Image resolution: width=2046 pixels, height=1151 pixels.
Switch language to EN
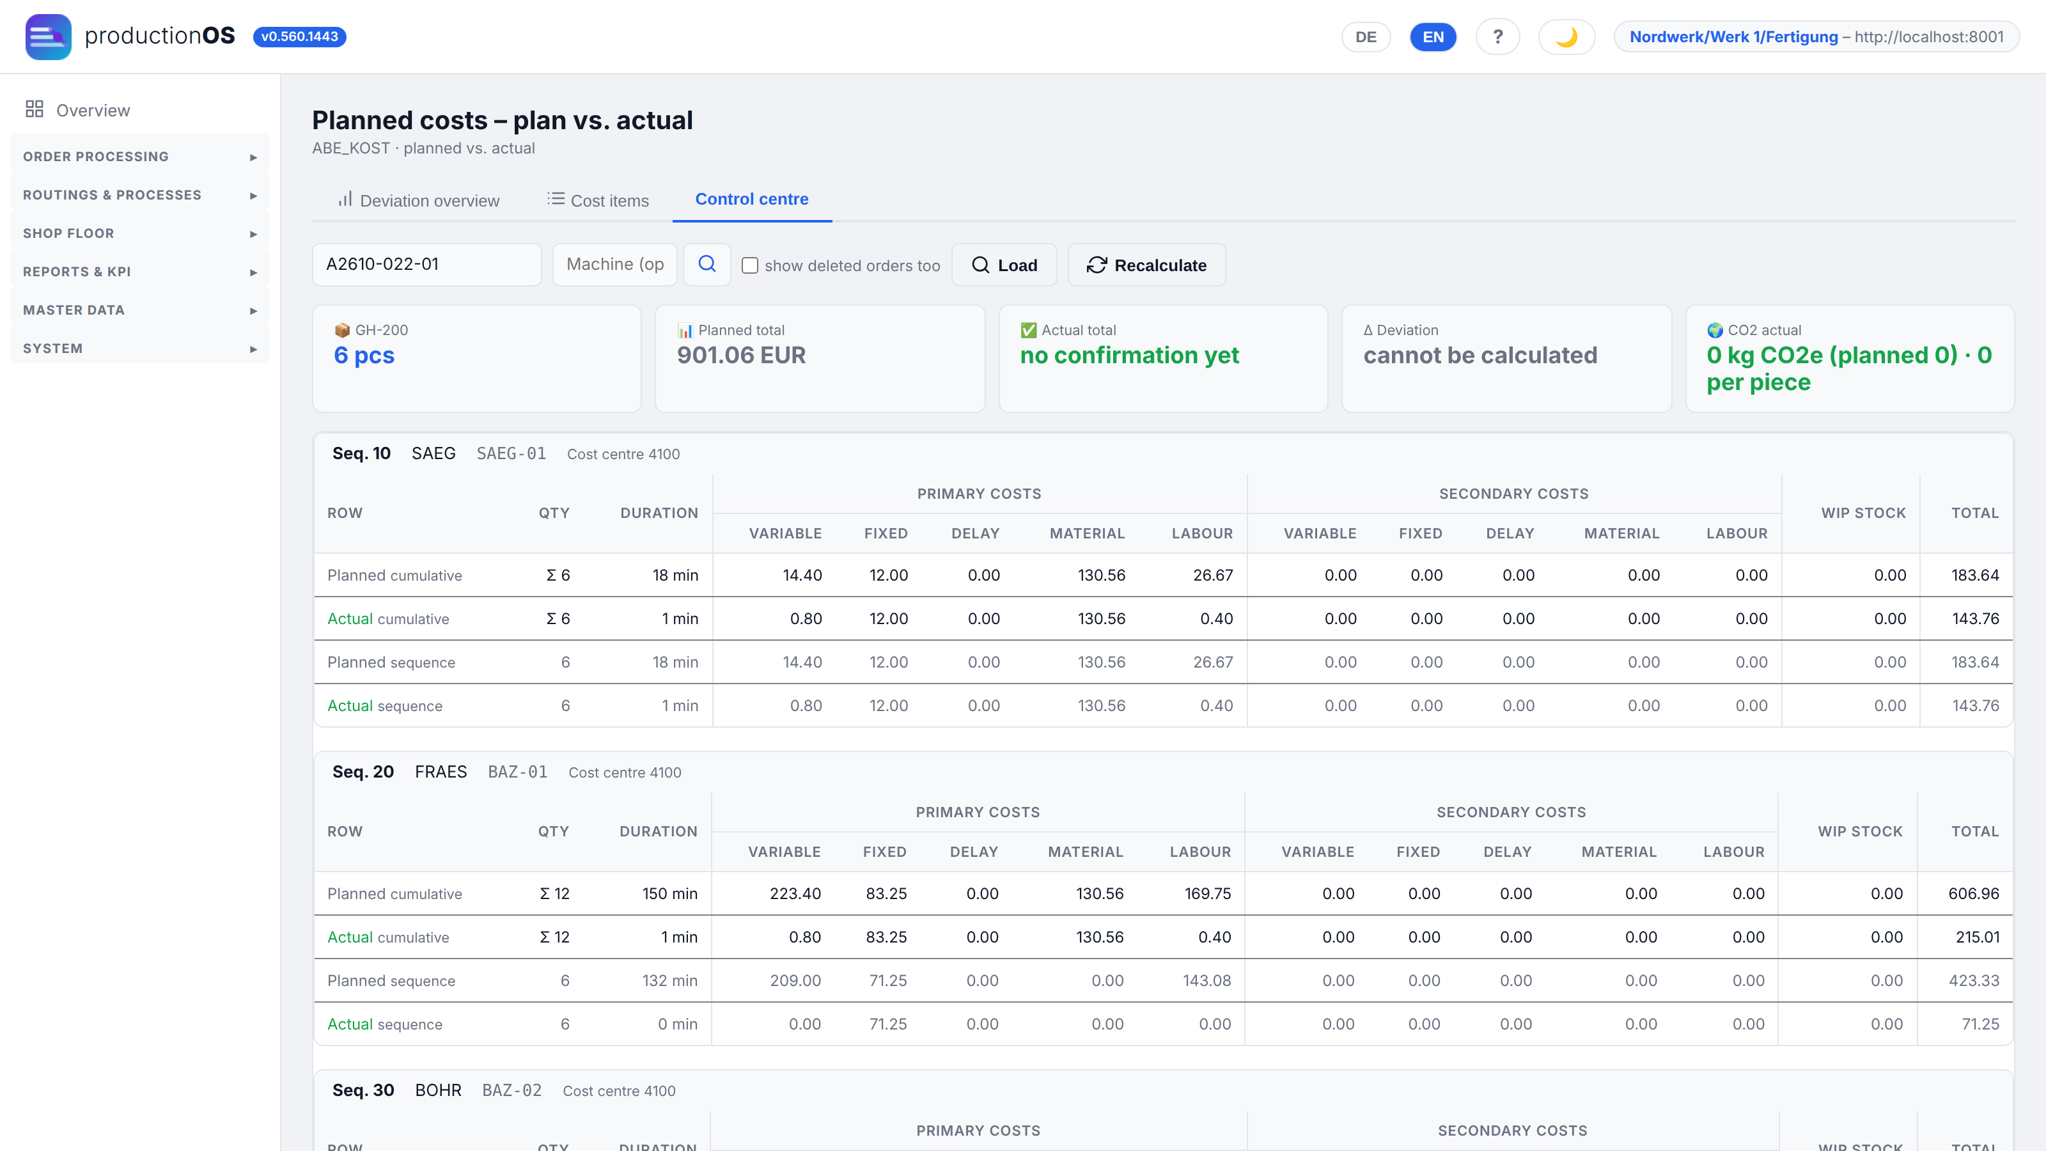click(1433, 36)
